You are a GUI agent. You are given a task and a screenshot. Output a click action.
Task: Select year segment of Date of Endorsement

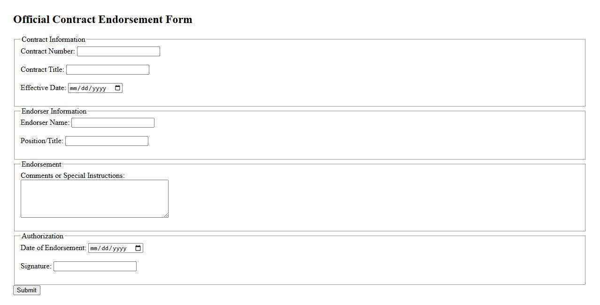coord(120,248)
